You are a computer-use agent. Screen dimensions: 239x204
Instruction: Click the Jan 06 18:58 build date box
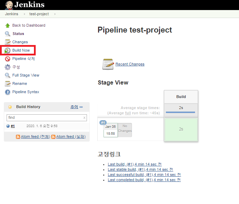coord(110,130)
